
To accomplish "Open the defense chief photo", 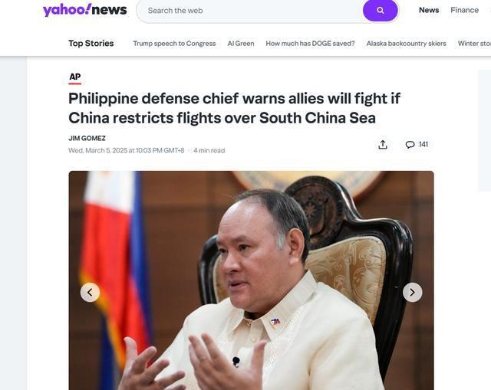I will coord(251,280).
